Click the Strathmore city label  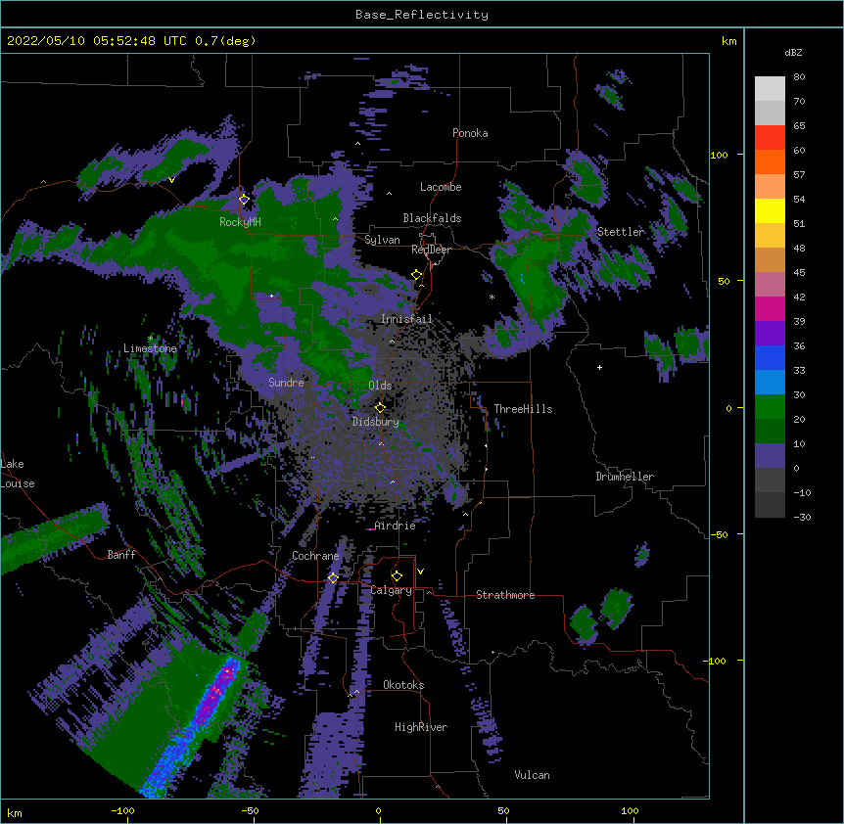tap(505, 595)
